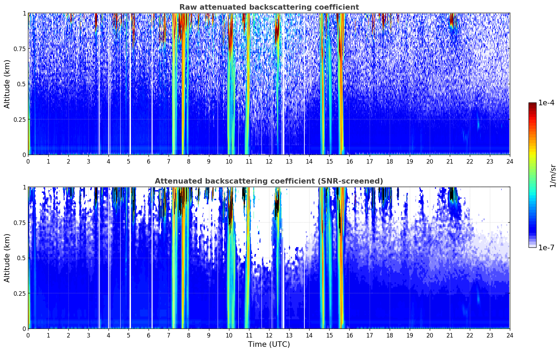
Task: Select the "Altitude (km)" label of the SNR-screened plot
Action: (x=7, y=258)
